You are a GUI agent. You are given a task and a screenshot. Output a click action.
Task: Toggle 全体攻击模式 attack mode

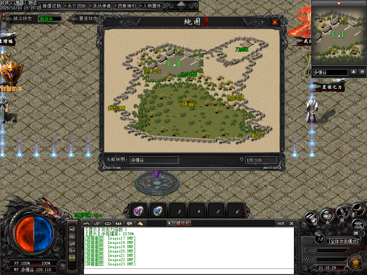point(343,241)
